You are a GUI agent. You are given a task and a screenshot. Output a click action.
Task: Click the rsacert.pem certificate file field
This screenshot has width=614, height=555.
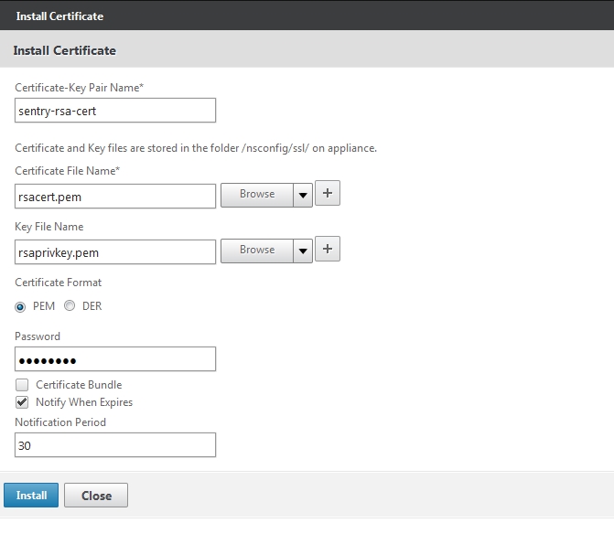115,196
